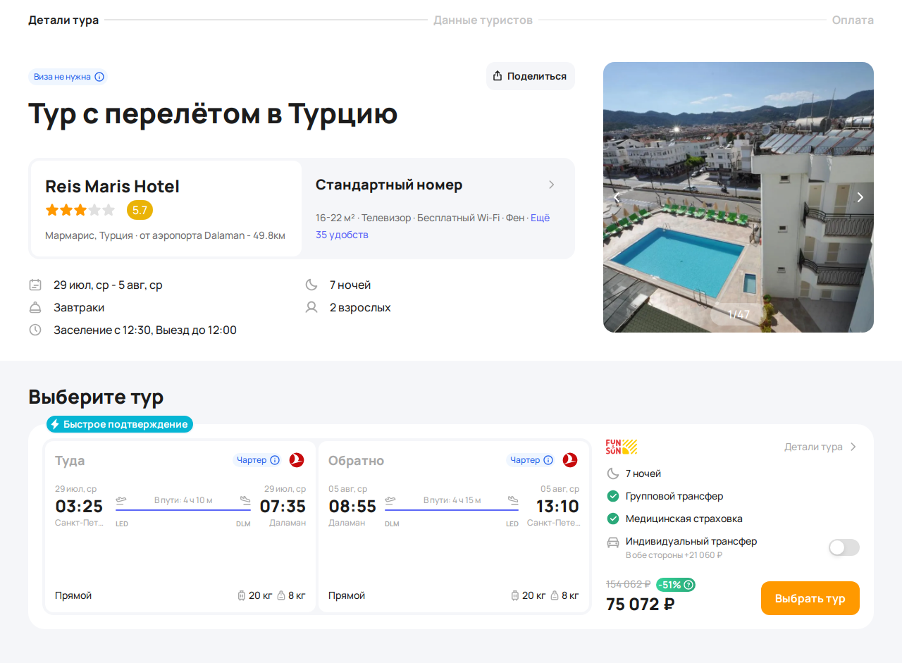Image resolution: width=902 pixels, height=663 pixels.
Task: Click the crossed-out price 154 062 ₽
Action: (x=629, y=584)
